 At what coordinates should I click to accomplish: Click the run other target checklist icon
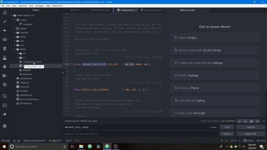(x=5, y=75)
